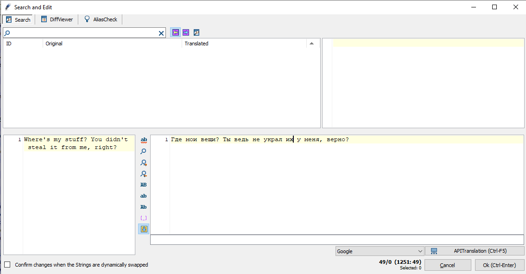Enable Confirm changes when Strings are dynamically swapped

[x=7, y=265]
